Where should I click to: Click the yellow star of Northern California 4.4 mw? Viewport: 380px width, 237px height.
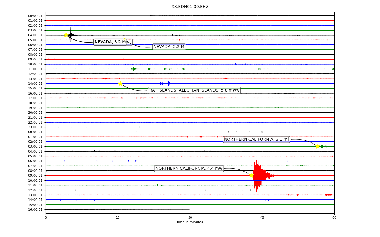251,175
